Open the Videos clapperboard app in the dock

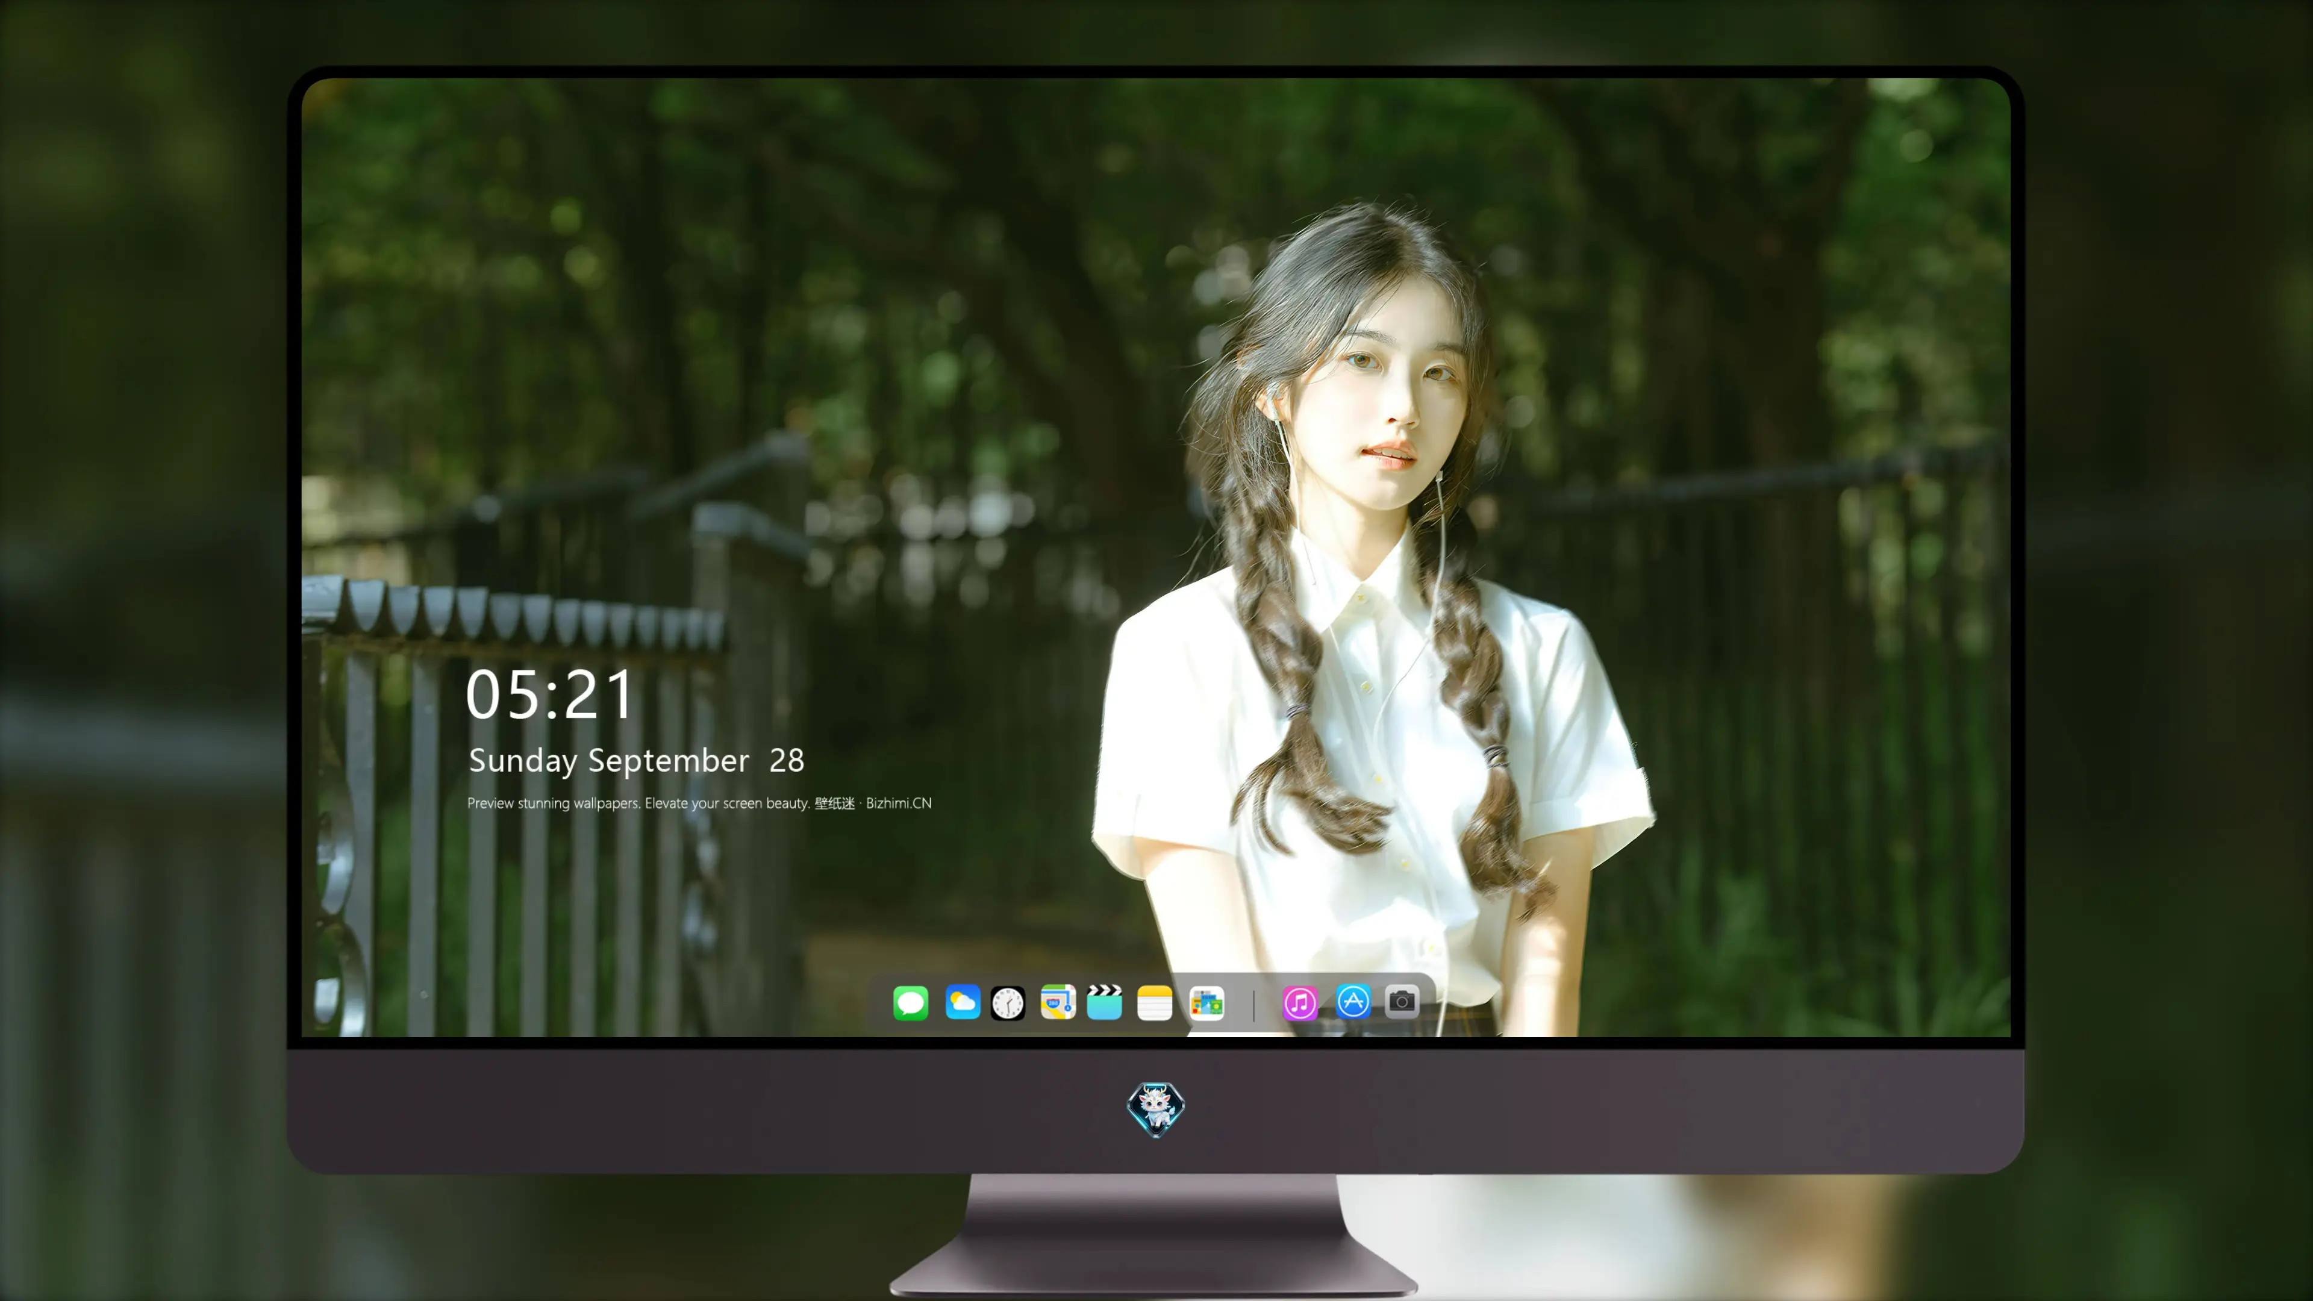click(x=1105, y=1003)
